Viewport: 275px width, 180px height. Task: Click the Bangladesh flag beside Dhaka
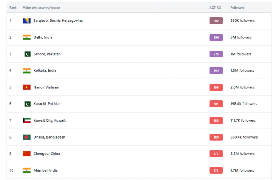coord(27,137)
